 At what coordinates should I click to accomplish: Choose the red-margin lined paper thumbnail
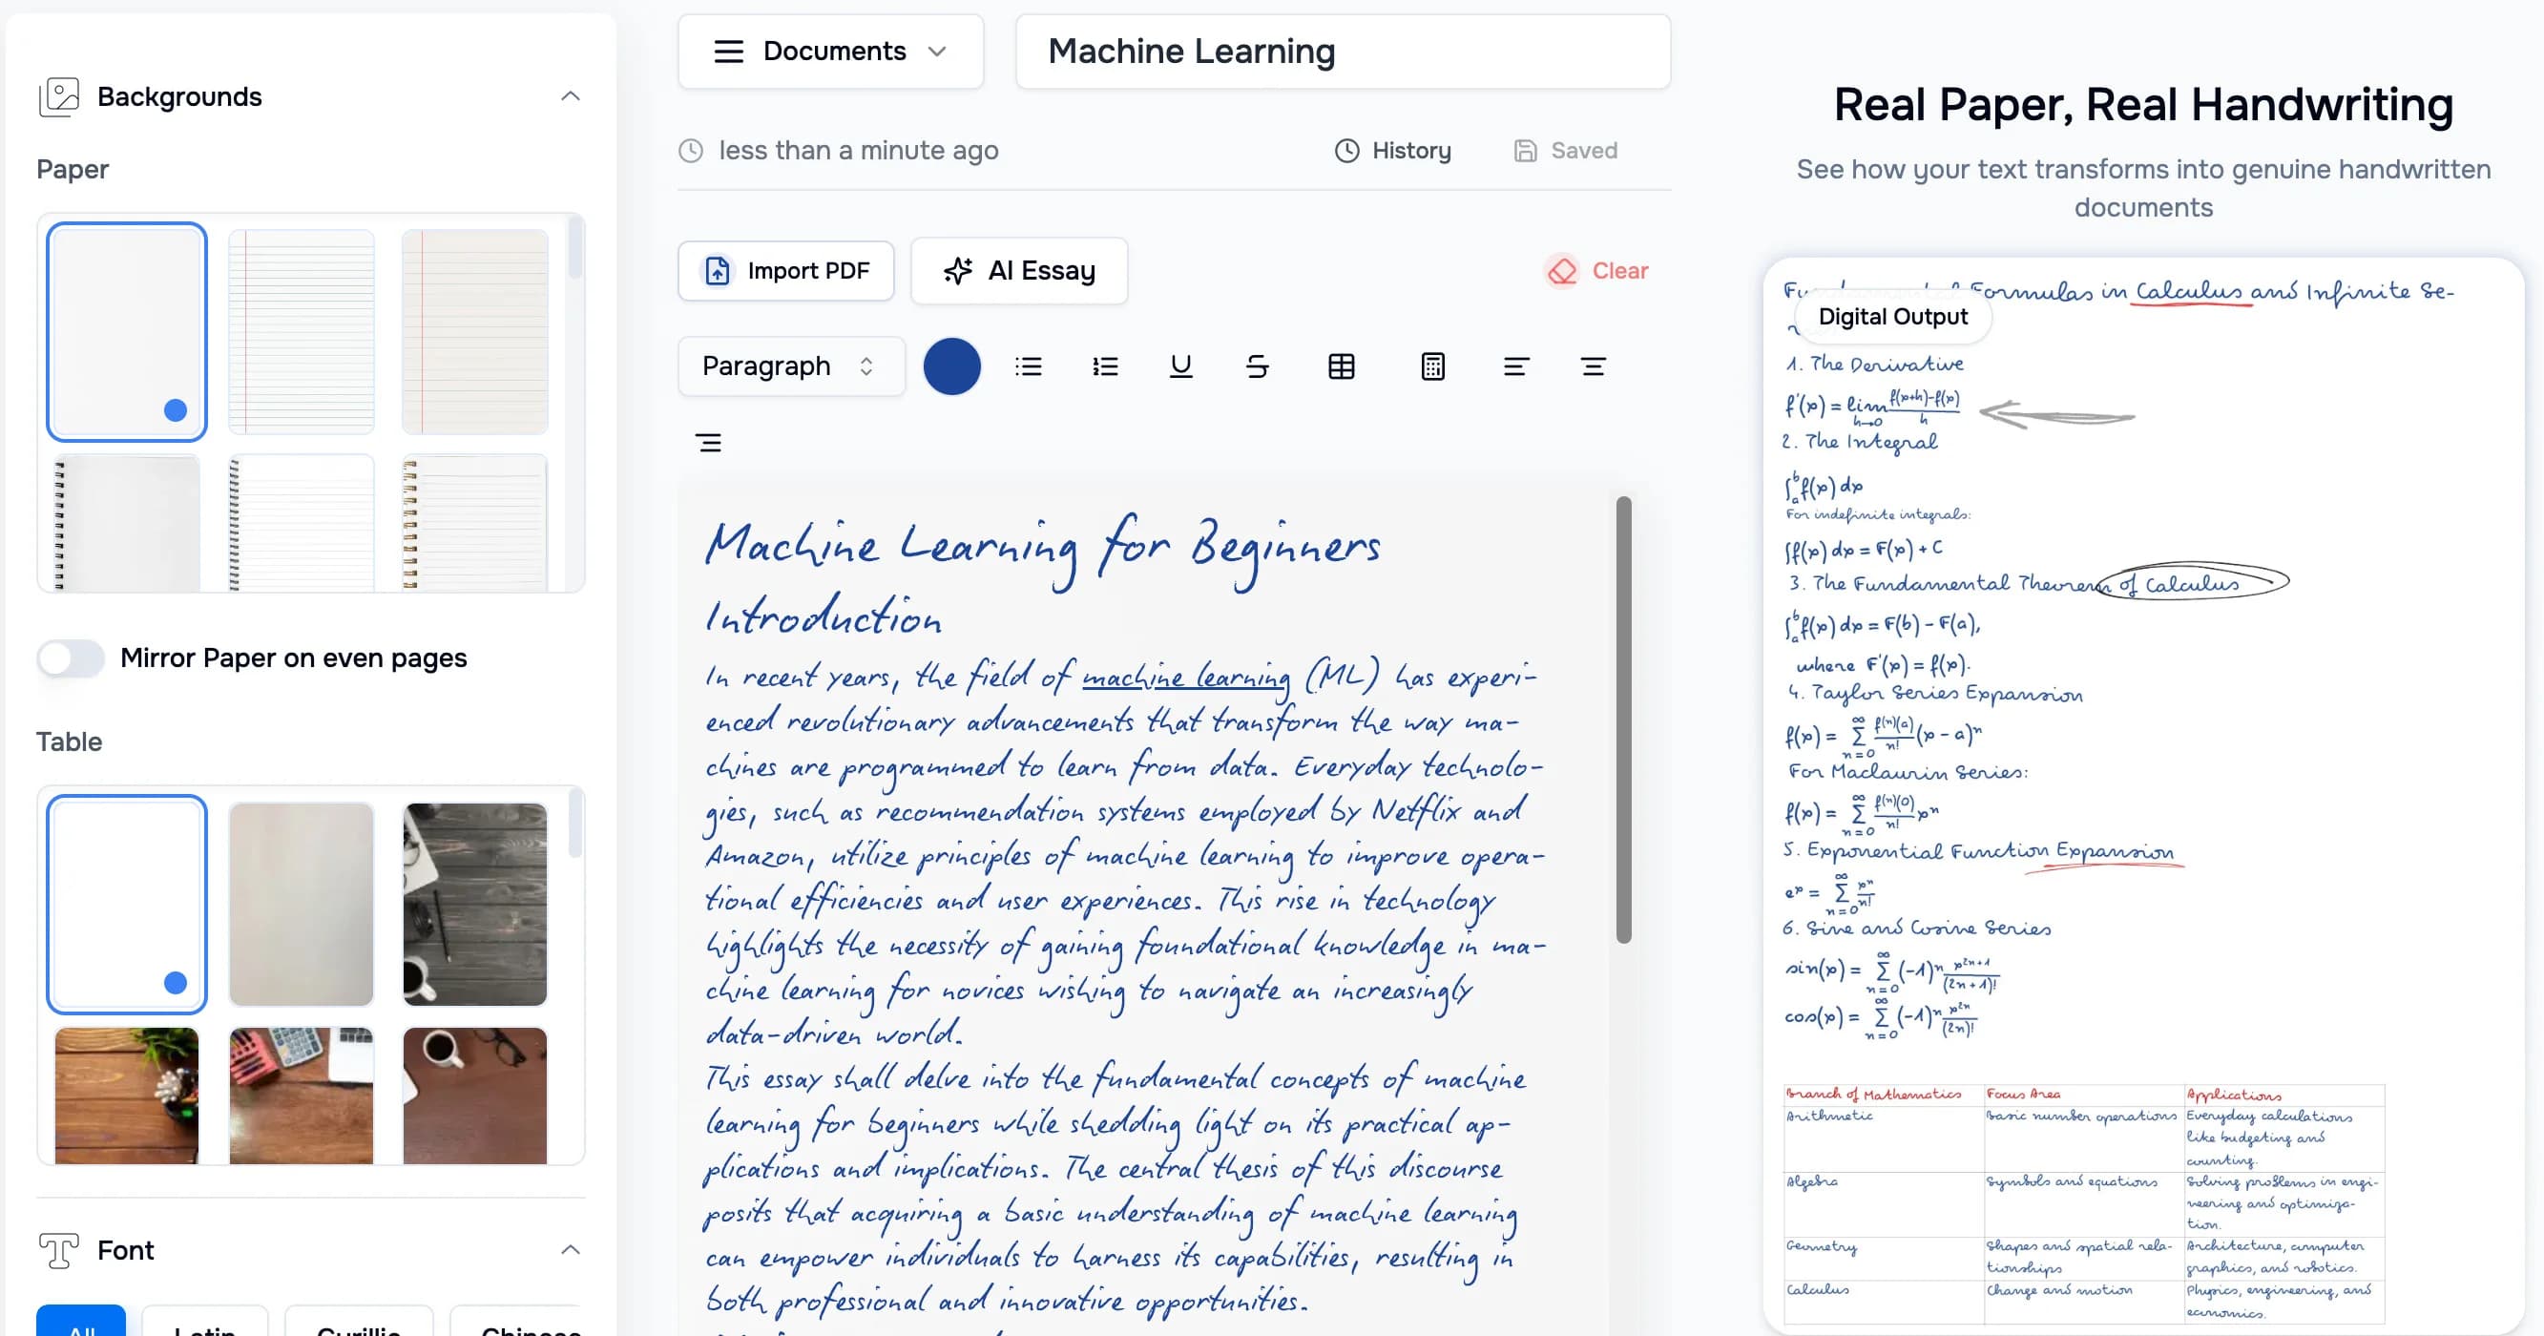tap(475, 332)
